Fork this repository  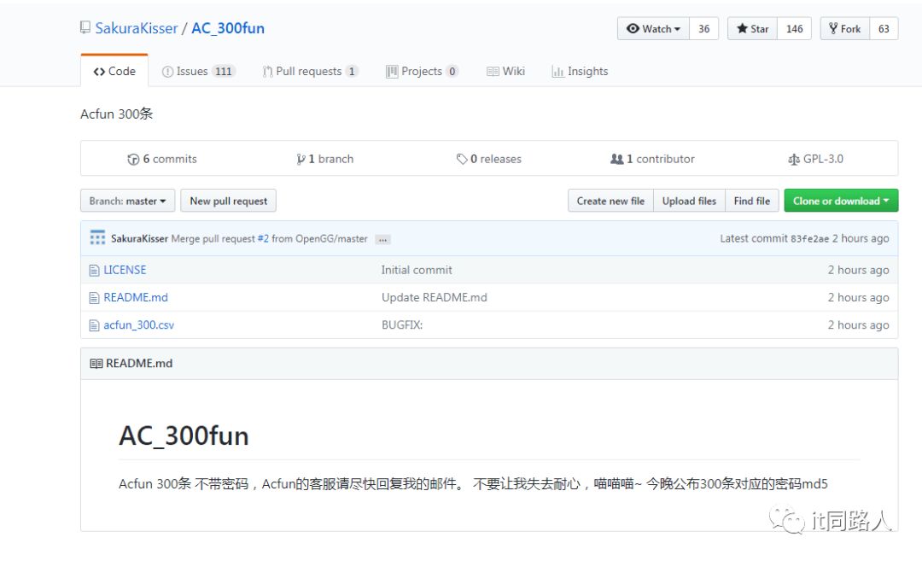click(x=845, y=29)
